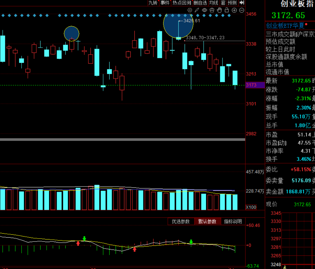Toggle 九转 indicator button
Viewport: 315px width, 269px height.
pos(153,3)
